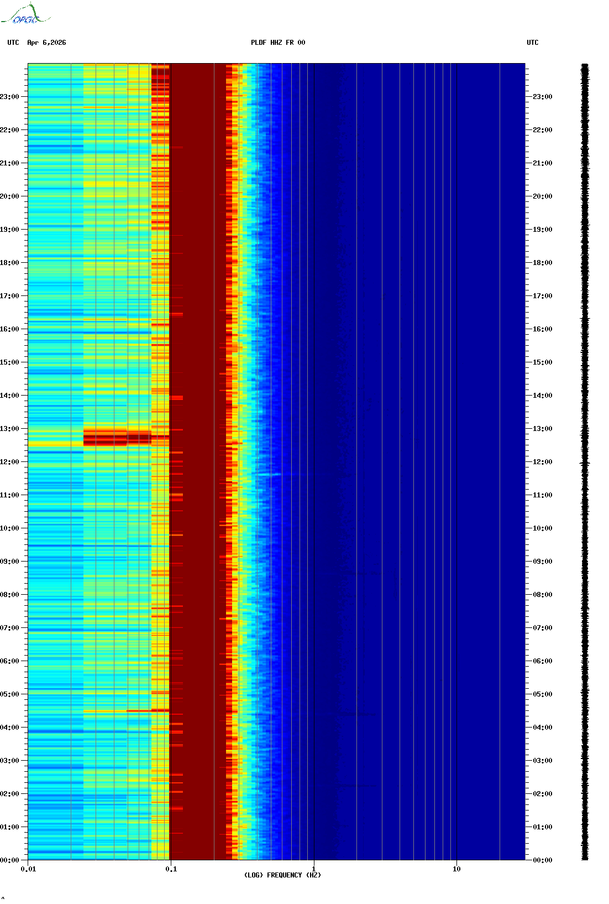
Task: Click the left 03:00 time label
Action: pyautogui.click(x=9, y=761)
